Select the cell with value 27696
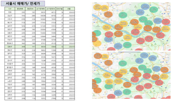Viewport: 180px width, 101px height. [x=51, y=98]
